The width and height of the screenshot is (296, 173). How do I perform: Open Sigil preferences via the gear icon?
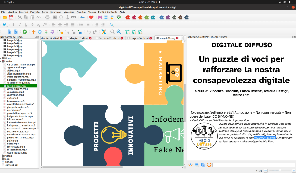53,32
